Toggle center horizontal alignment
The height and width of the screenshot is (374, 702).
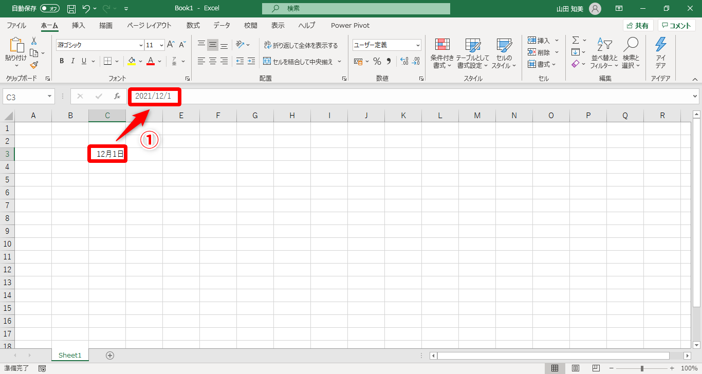213,61
